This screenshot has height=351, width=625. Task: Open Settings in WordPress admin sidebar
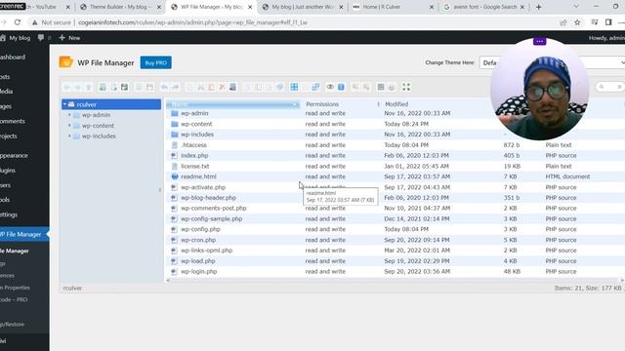click(x=9, y=214)
